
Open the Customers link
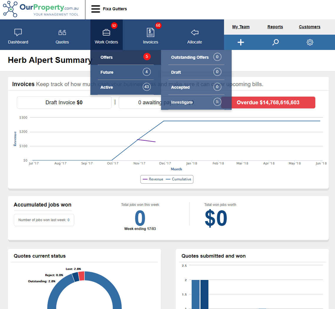310,27
